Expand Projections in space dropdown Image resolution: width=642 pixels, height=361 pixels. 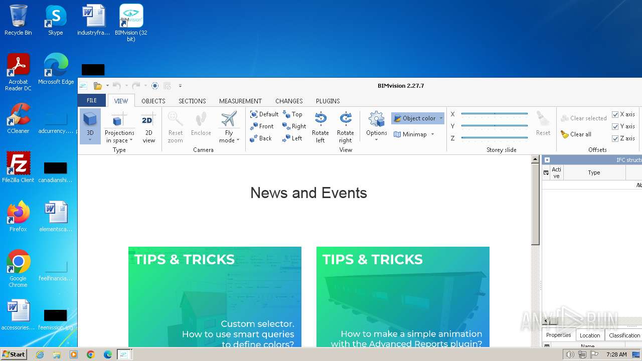131,141
